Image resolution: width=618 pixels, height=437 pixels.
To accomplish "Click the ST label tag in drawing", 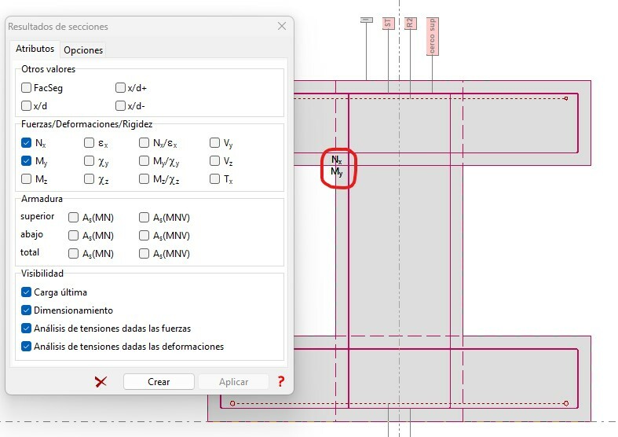I will (388, 23).
